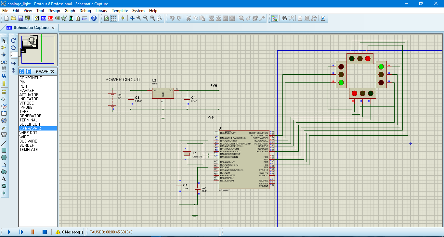Select 2D GRAPHIC style entry

point(38,129)
